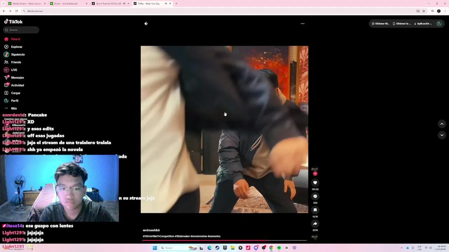Follow creator with the red plus button

(315, 174)
